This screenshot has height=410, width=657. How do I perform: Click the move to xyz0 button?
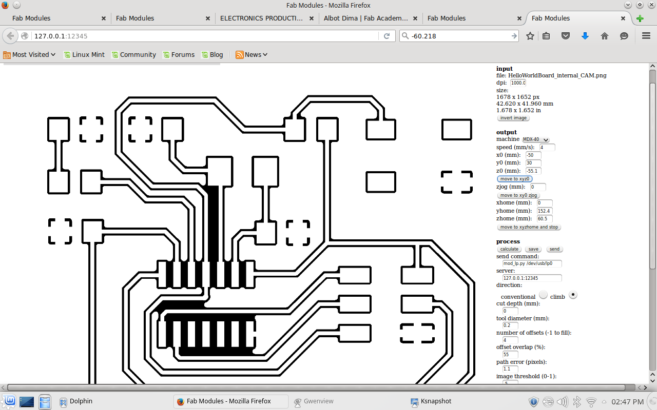[x=514, y=179]
